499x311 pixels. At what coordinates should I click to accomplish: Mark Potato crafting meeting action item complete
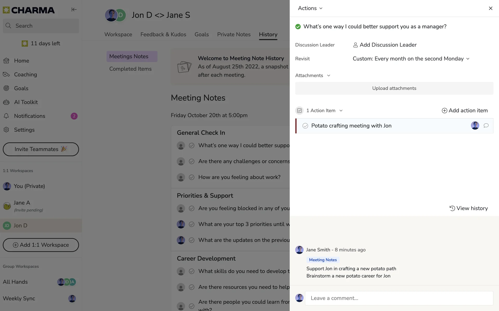pyautogui.click(x=305, y=126)
